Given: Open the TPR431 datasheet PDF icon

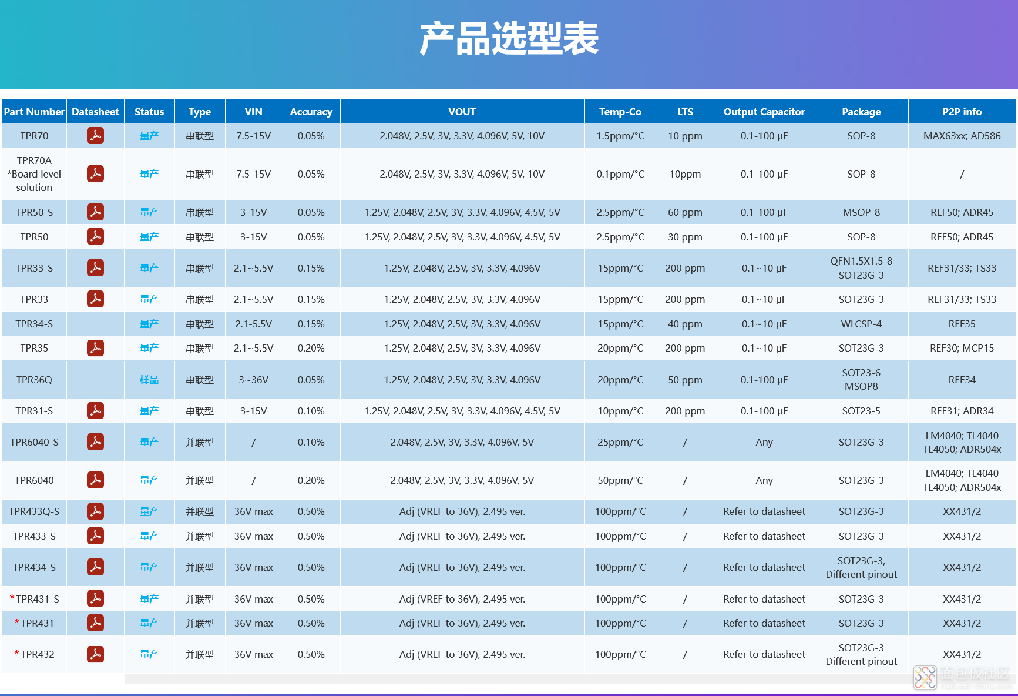Looking at the screenshot, I should [x=96, y=623].
